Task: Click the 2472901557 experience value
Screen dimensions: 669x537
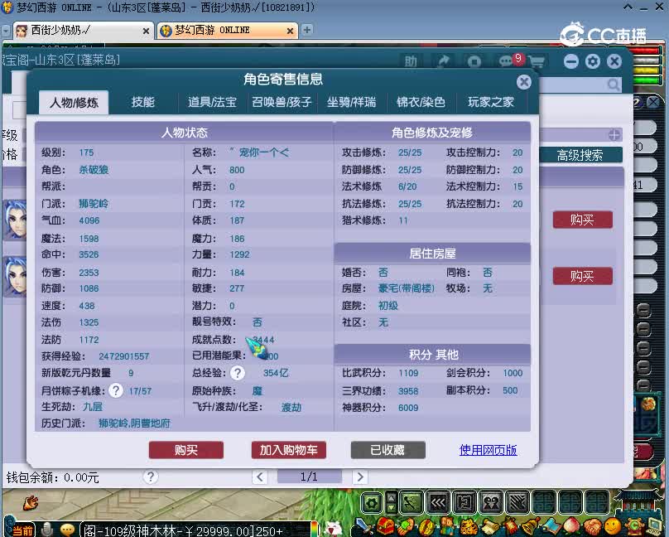Action: [124, 356]
